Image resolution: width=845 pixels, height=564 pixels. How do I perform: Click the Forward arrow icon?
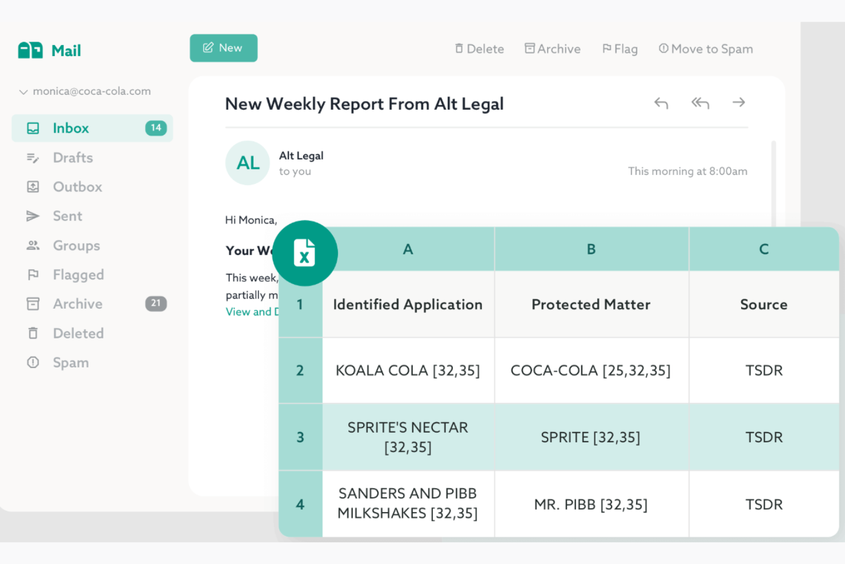click(739, 102)
